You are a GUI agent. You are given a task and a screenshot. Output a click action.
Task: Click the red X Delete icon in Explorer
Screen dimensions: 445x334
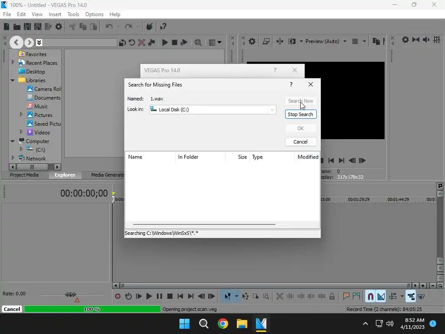(141, 43)
